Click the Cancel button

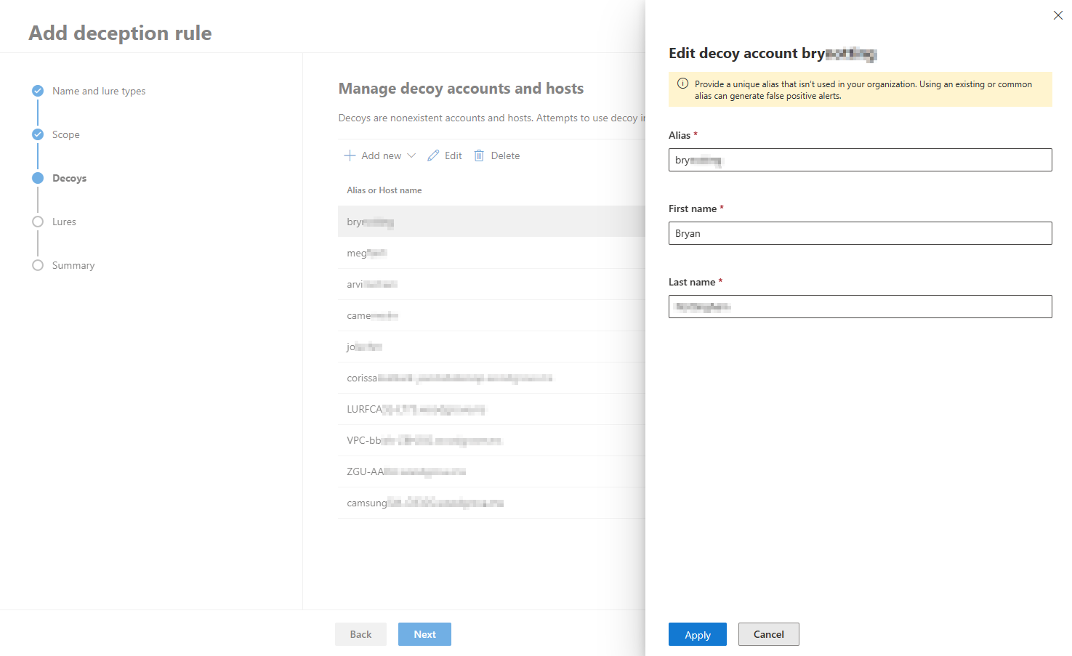pyautogui.click(x=769, y=634)
